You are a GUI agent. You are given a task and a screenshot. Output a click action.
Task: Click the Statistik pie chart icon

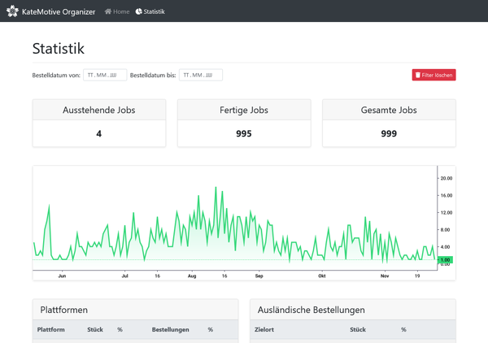[138, 11]
